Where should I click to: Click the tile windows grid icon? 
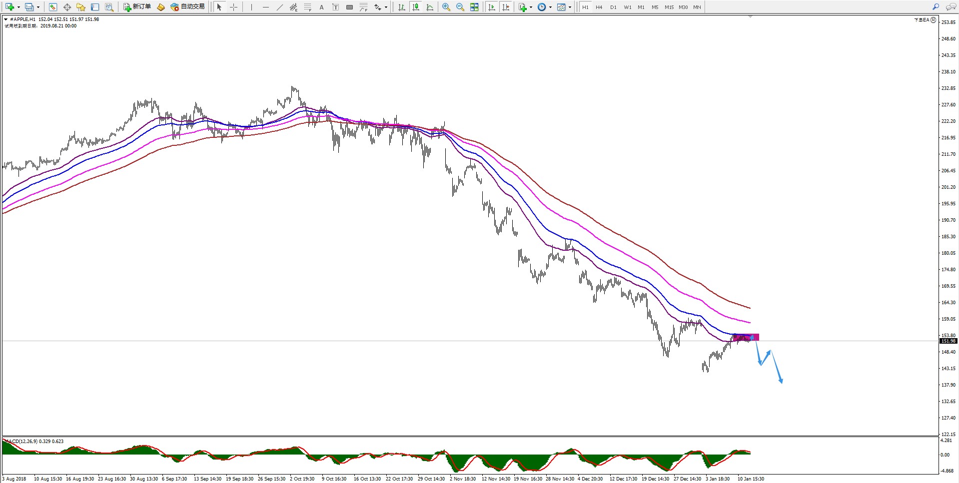(x=474, y=7)
